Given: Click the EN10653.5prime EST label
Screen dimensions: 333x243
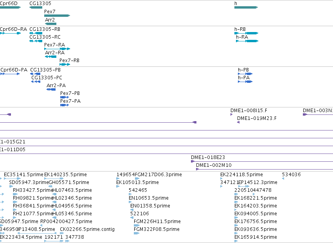Looking at the screenshot, I should tap(149, 198).
